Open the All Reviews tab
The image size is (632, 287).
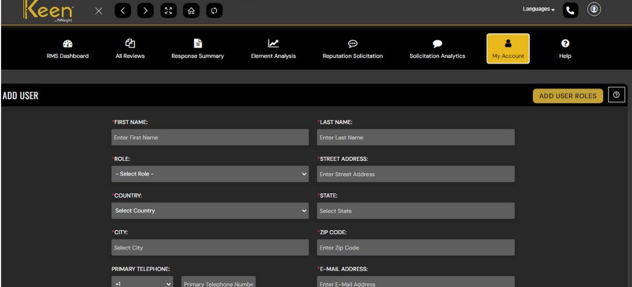tap(130, 49)
